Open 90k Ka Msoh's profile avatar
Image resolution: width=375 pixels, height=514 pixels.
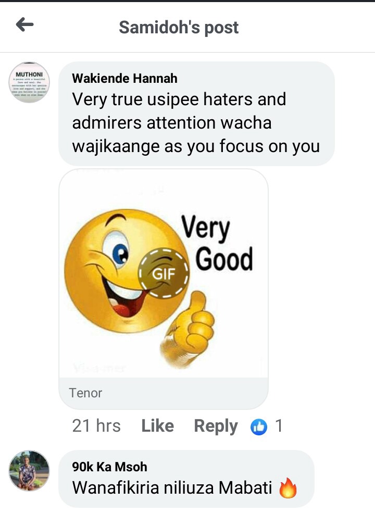tap(29, 470)
